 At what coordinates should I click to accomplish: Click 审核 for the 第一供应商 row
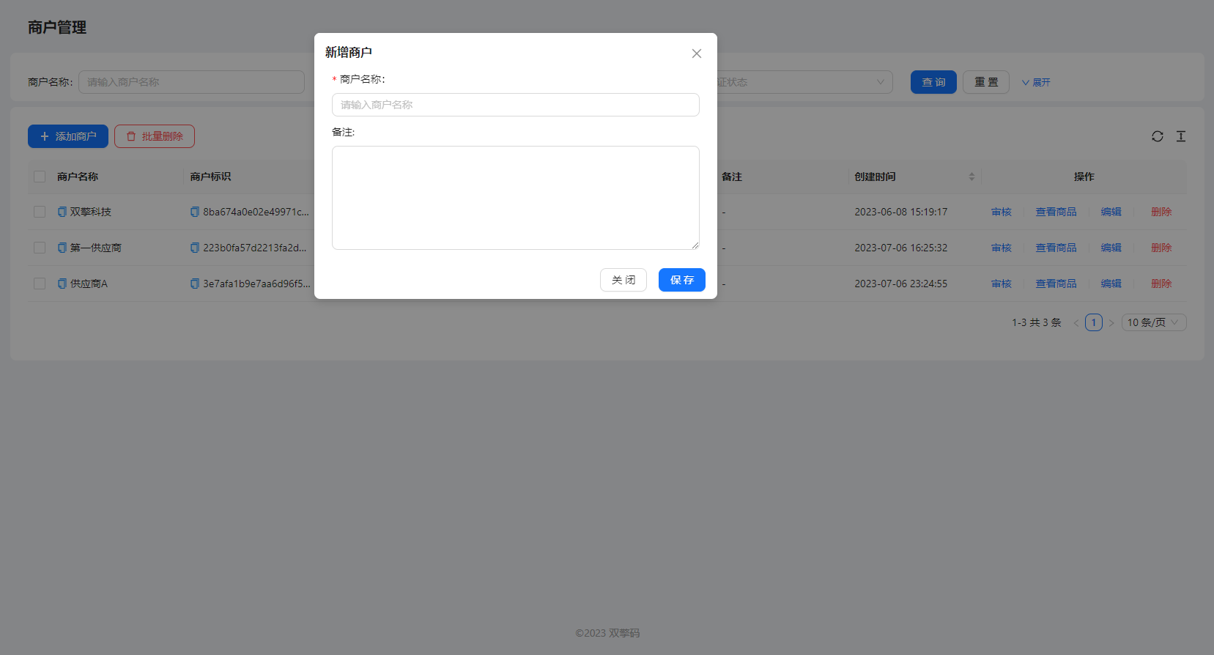[x=1002, y=248]
